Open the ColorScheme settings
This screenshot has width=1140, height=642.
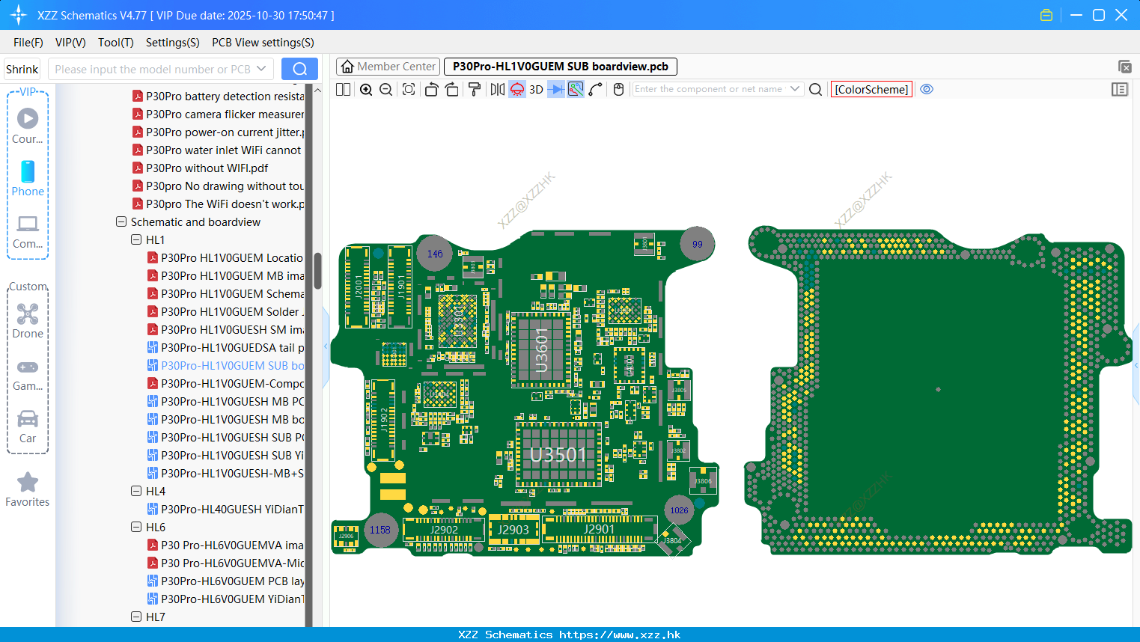[x=871, y=89]
